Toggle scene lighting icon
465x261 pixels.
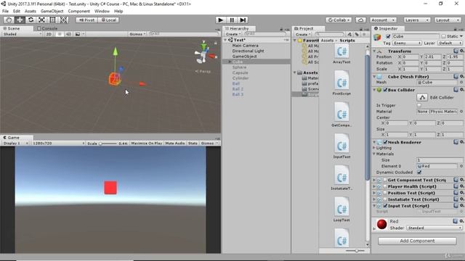(x=60, y=34)
